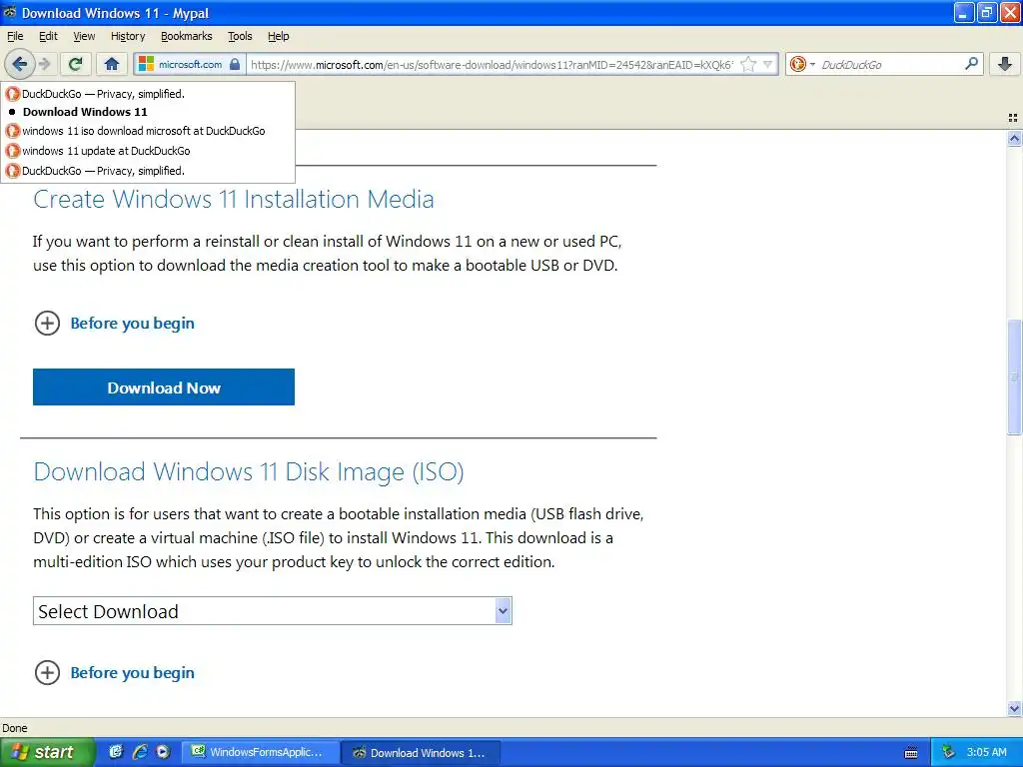1023x767 pixels.
Task: Open the Edit menu
Action: click(48, 36)
